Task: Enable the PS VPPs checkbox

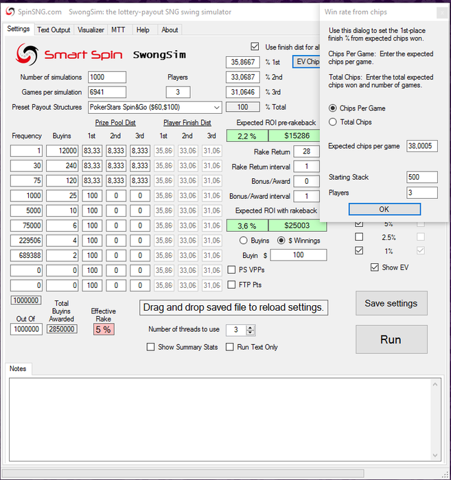Action: [x=231, y=269]
